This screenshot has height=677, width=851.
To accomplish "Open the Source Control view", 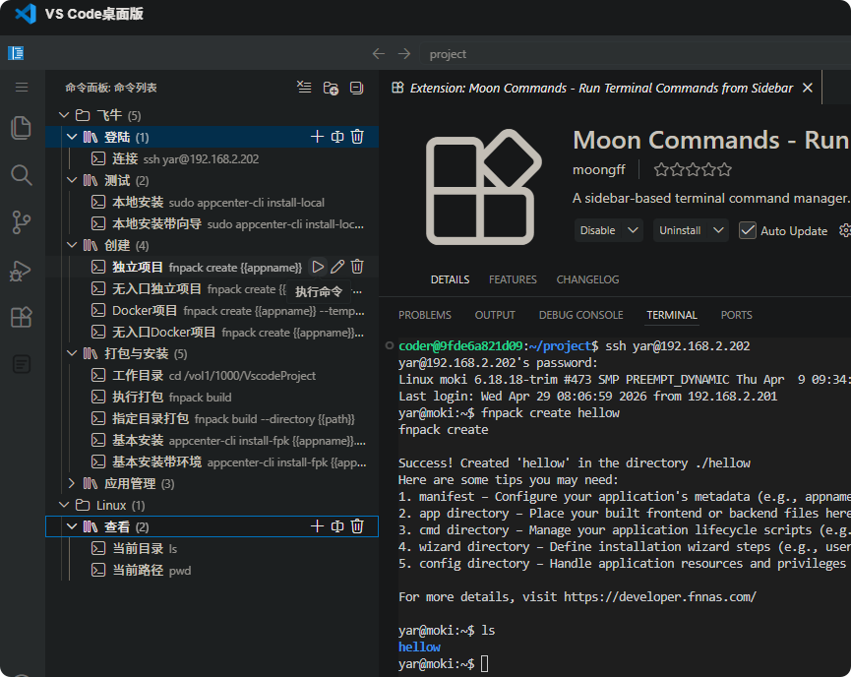I will point(22,222).
